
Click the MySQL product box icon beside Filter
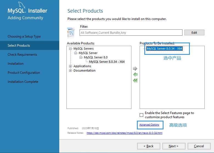[71, 33]
